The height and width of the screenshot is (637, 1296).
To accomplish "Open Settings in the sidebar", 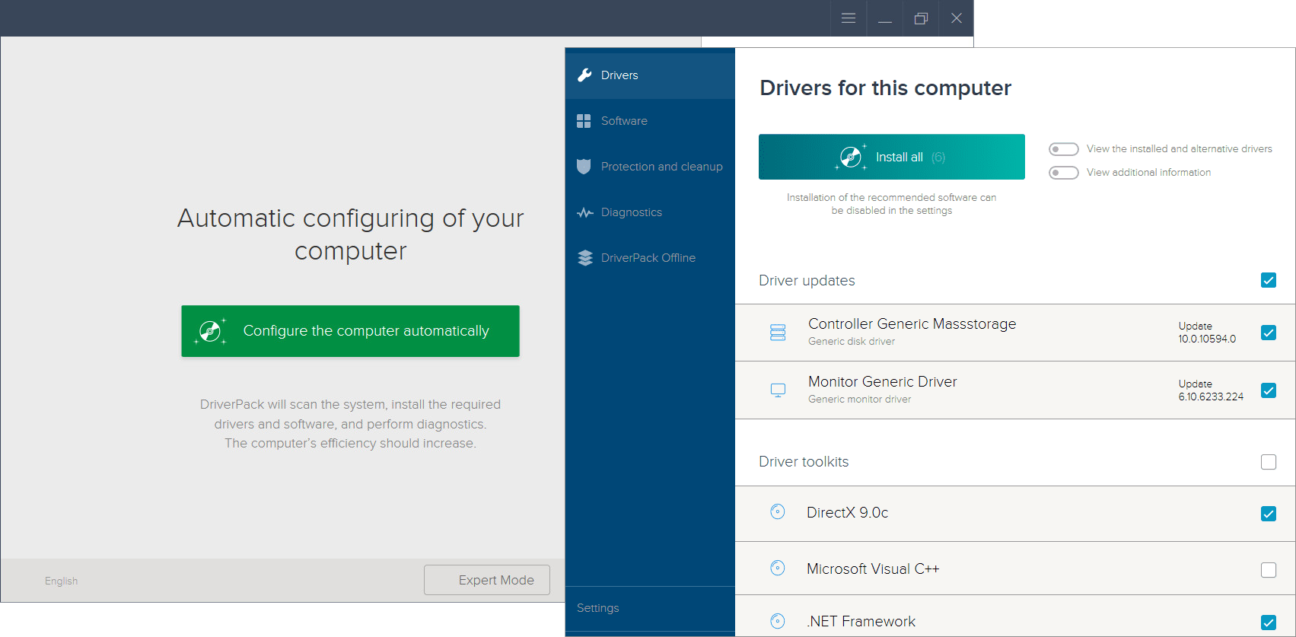I will 598,608.
